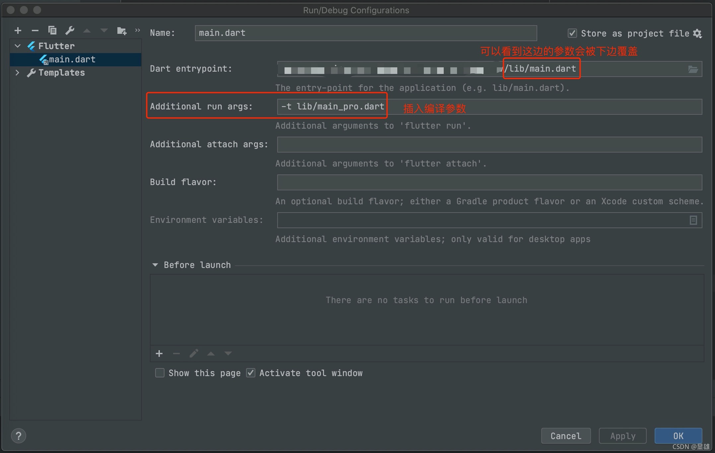Click the help question mark button
Screen dimensions: 715x453
[19, 436]
